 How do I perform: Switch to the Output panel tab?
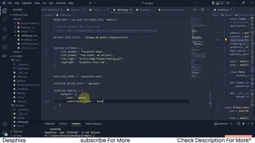pyautogui.click(x=63, y=124)
